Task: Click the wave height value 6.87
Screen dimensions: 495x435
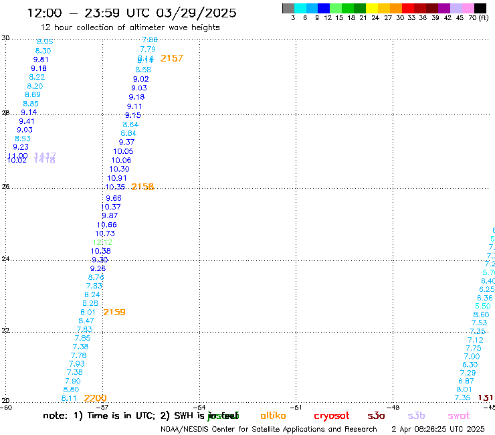Action: (466, 381)
